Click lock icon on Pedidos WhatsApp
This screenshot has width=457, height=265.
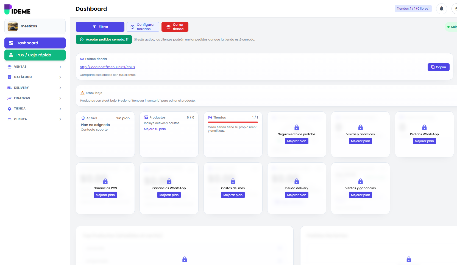tap(424, 128)
